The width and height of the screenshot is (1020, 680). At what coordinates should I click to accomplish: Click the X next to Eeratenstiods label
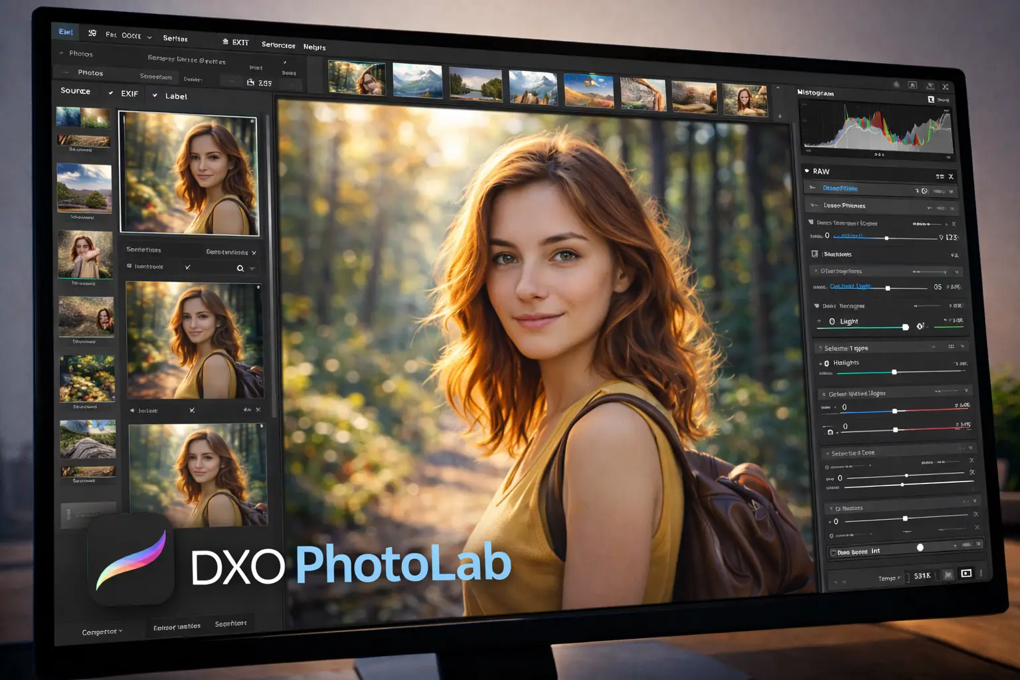254,253
